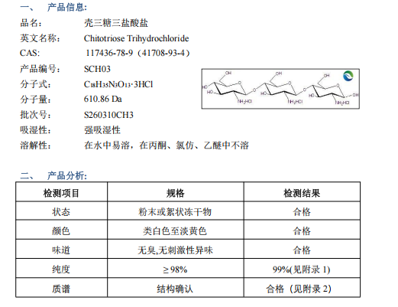Screen dimensions: 398x307
Task: Click 'Chitotriose Trihydrochloride' text
Action: coord(137,38)
